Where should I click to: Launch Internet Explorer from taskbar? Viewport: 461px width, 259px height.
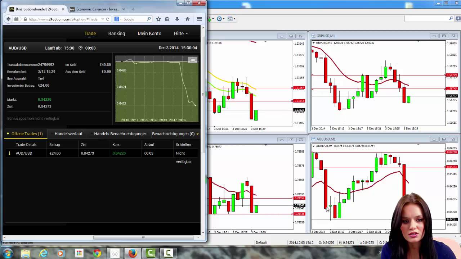click(x=44, y=254)
